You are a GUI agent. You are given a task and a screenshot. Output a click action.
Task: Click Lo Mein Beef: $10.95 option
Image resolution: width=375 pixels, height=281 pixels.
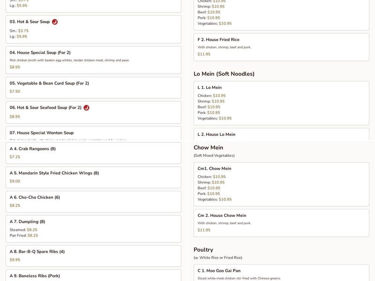click(209, 107)
